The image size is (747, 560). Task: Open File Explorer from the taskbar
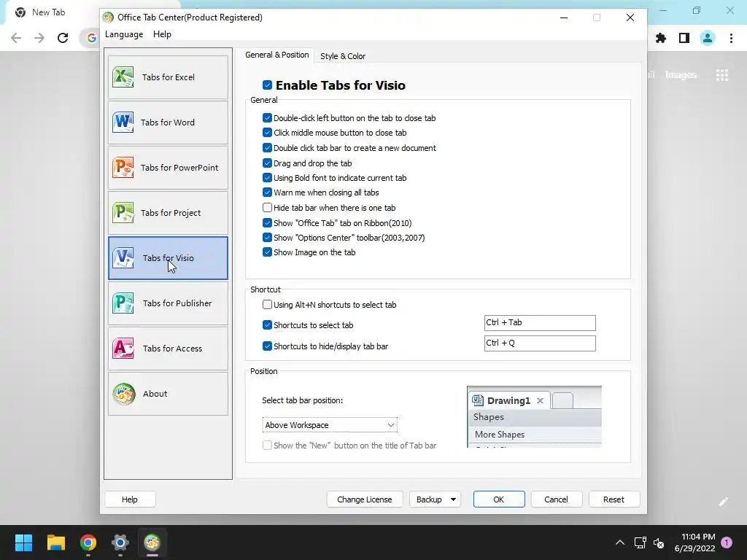pyautogui.click(x=55, y=542)
